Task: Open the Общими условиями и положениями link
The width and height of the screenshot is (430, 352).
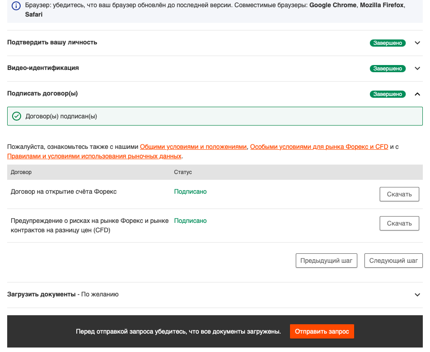Action: (x=193, y=147)
